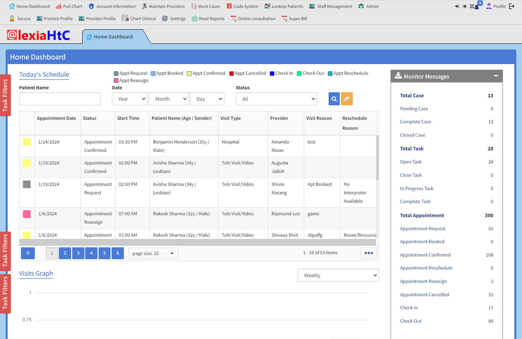Click the grid refresh button
Viewport: 522px width, 339px height.
28,253
